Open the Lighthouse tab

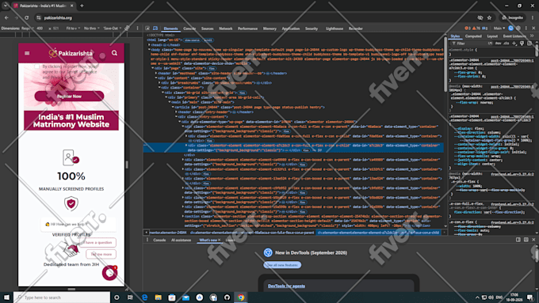pos(334,28)
